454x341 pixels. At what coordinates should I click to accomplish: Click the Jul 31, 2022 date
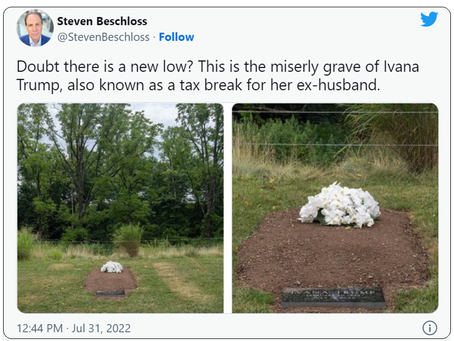(101, 328)
